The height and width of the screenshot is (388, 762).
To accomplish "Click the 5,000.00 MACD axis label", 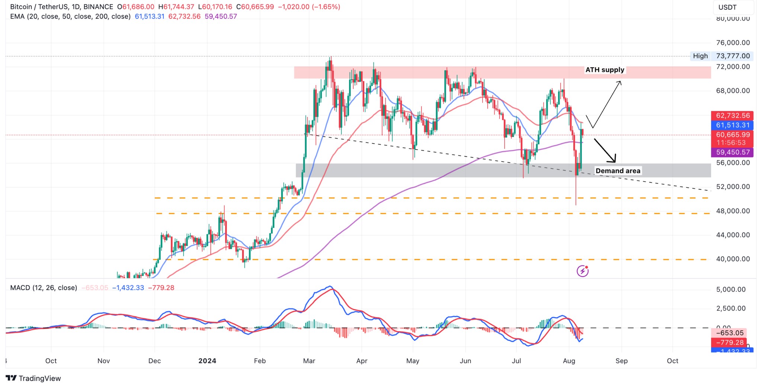I will point(731,290).
